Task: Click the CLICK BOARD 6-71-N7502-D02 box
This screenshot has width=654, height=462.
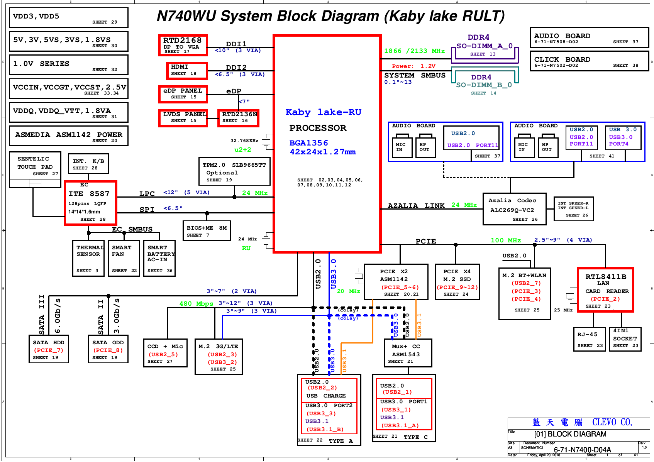Action: click(x=590, y=61)
